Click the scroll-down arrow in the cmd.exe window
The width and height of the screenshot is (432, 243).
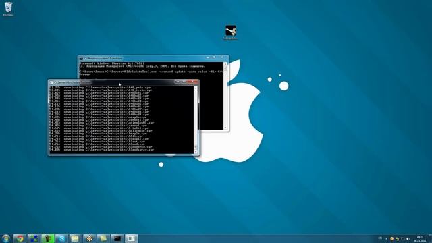pos(225,128)
